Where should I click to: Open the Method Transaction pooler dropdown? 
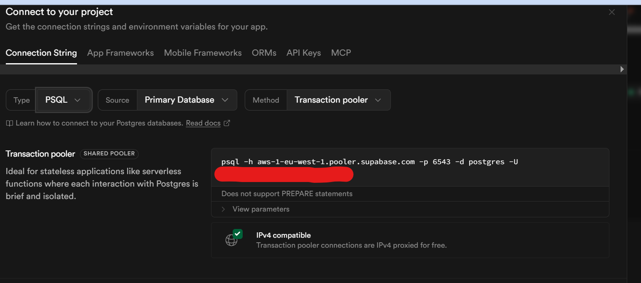click(338, 100)
